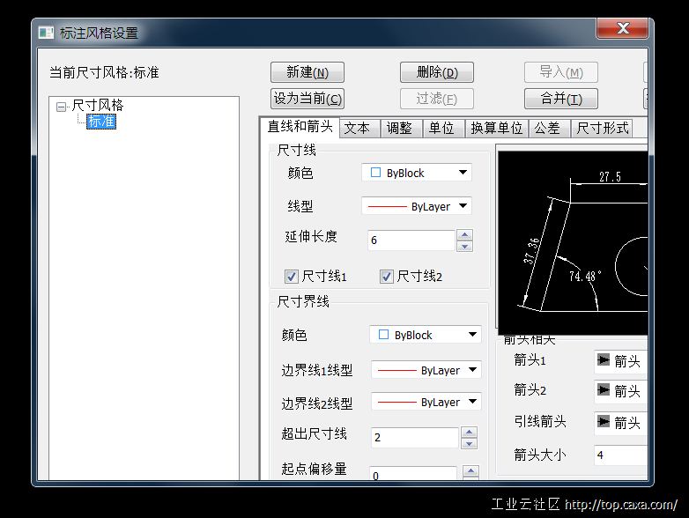Open the 边界线2线型 dropdown
Viewport: 689px width, 518px height.
tap(426, 402)
